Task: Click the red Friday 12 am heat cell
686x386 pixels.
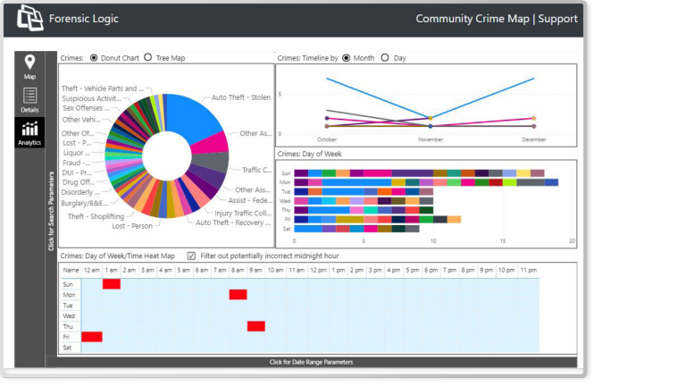Action: tap(92, 337)
